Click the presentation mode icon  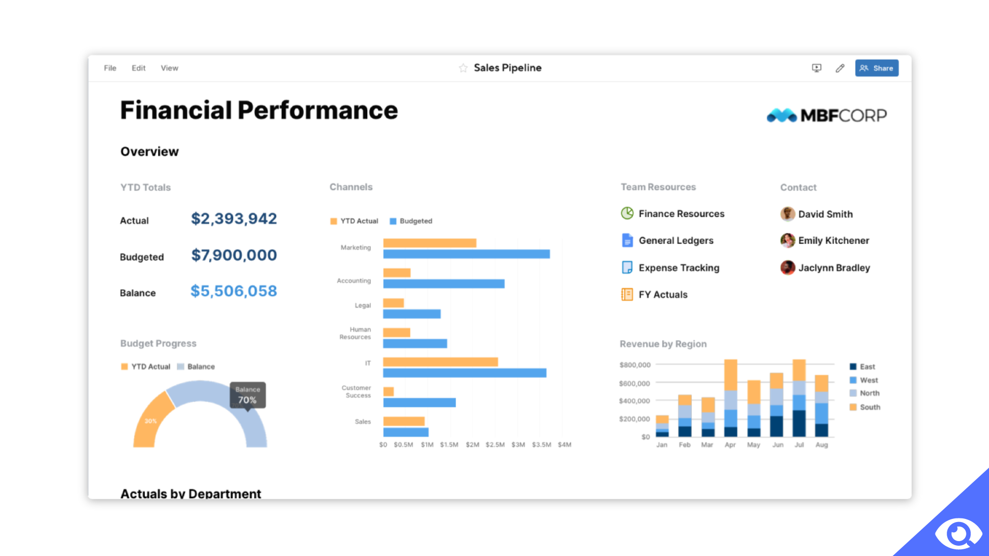click(816, 68)
